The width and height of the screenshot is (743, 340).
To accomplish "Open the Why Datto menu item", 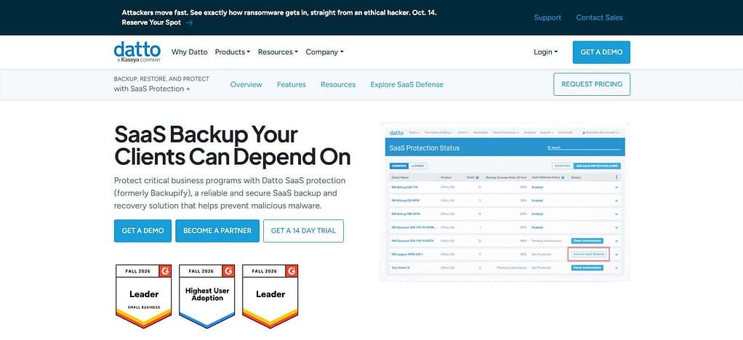I will [x=190, y=52].
